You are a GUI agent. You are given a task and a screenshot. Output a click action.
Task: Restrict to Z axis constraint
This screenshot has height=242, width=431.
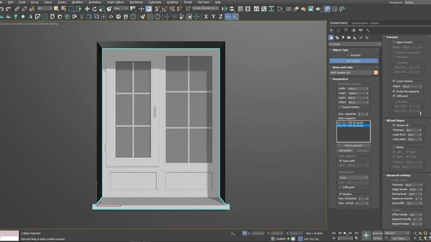(220, 17)
